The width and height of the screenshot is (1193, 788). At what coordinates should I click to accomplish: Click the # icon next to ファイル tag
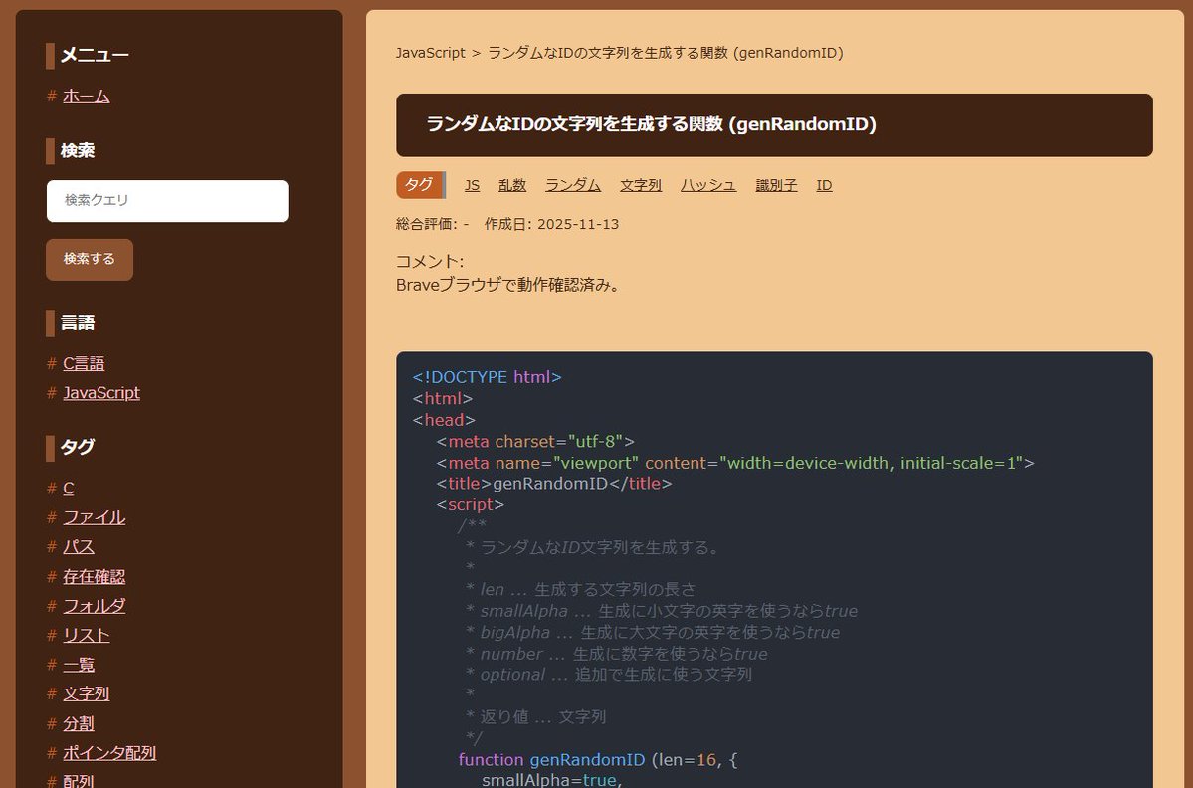(x=52, y=517)
